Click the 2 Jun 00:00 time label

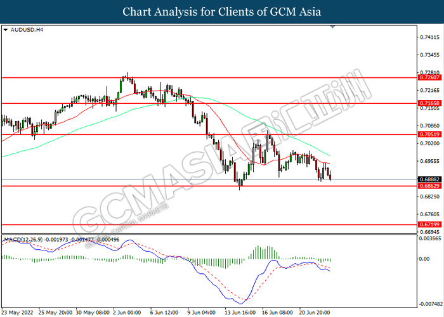click(127, 313)
